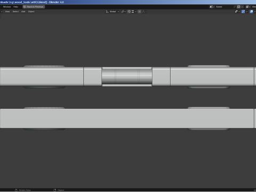Toggle snapping magnet icon
Viewport: 256px width, 192px height.
(x=129, y=12)
